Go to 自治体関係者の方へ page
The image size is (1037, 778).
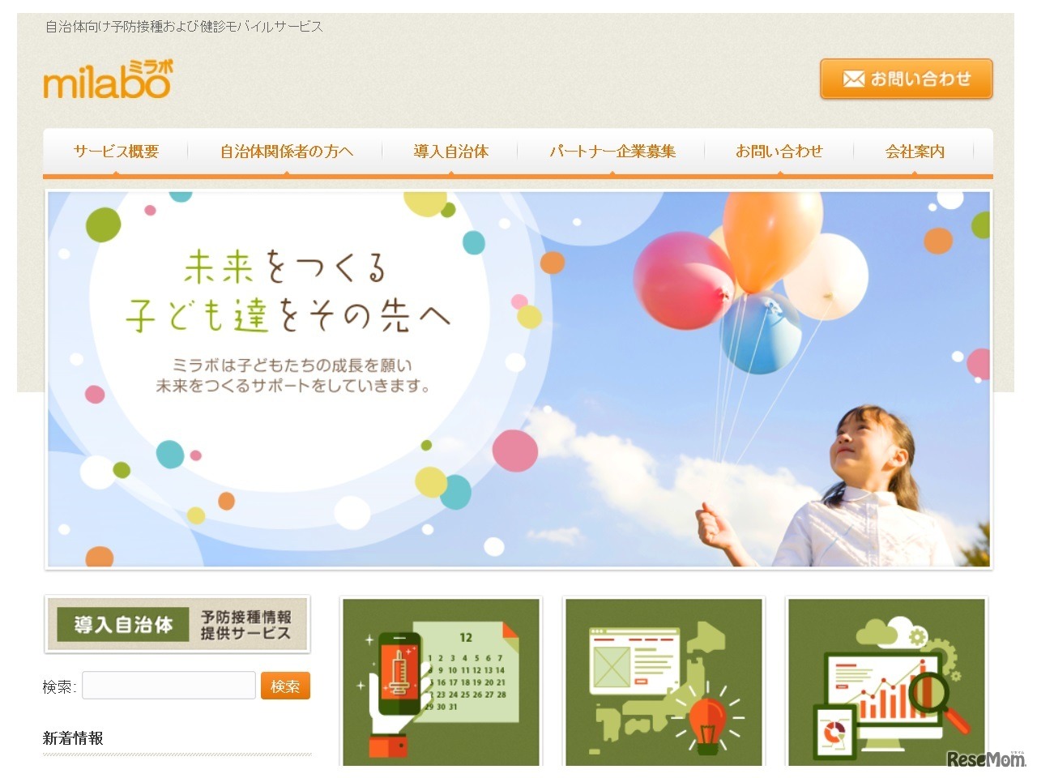click(286, 152)
